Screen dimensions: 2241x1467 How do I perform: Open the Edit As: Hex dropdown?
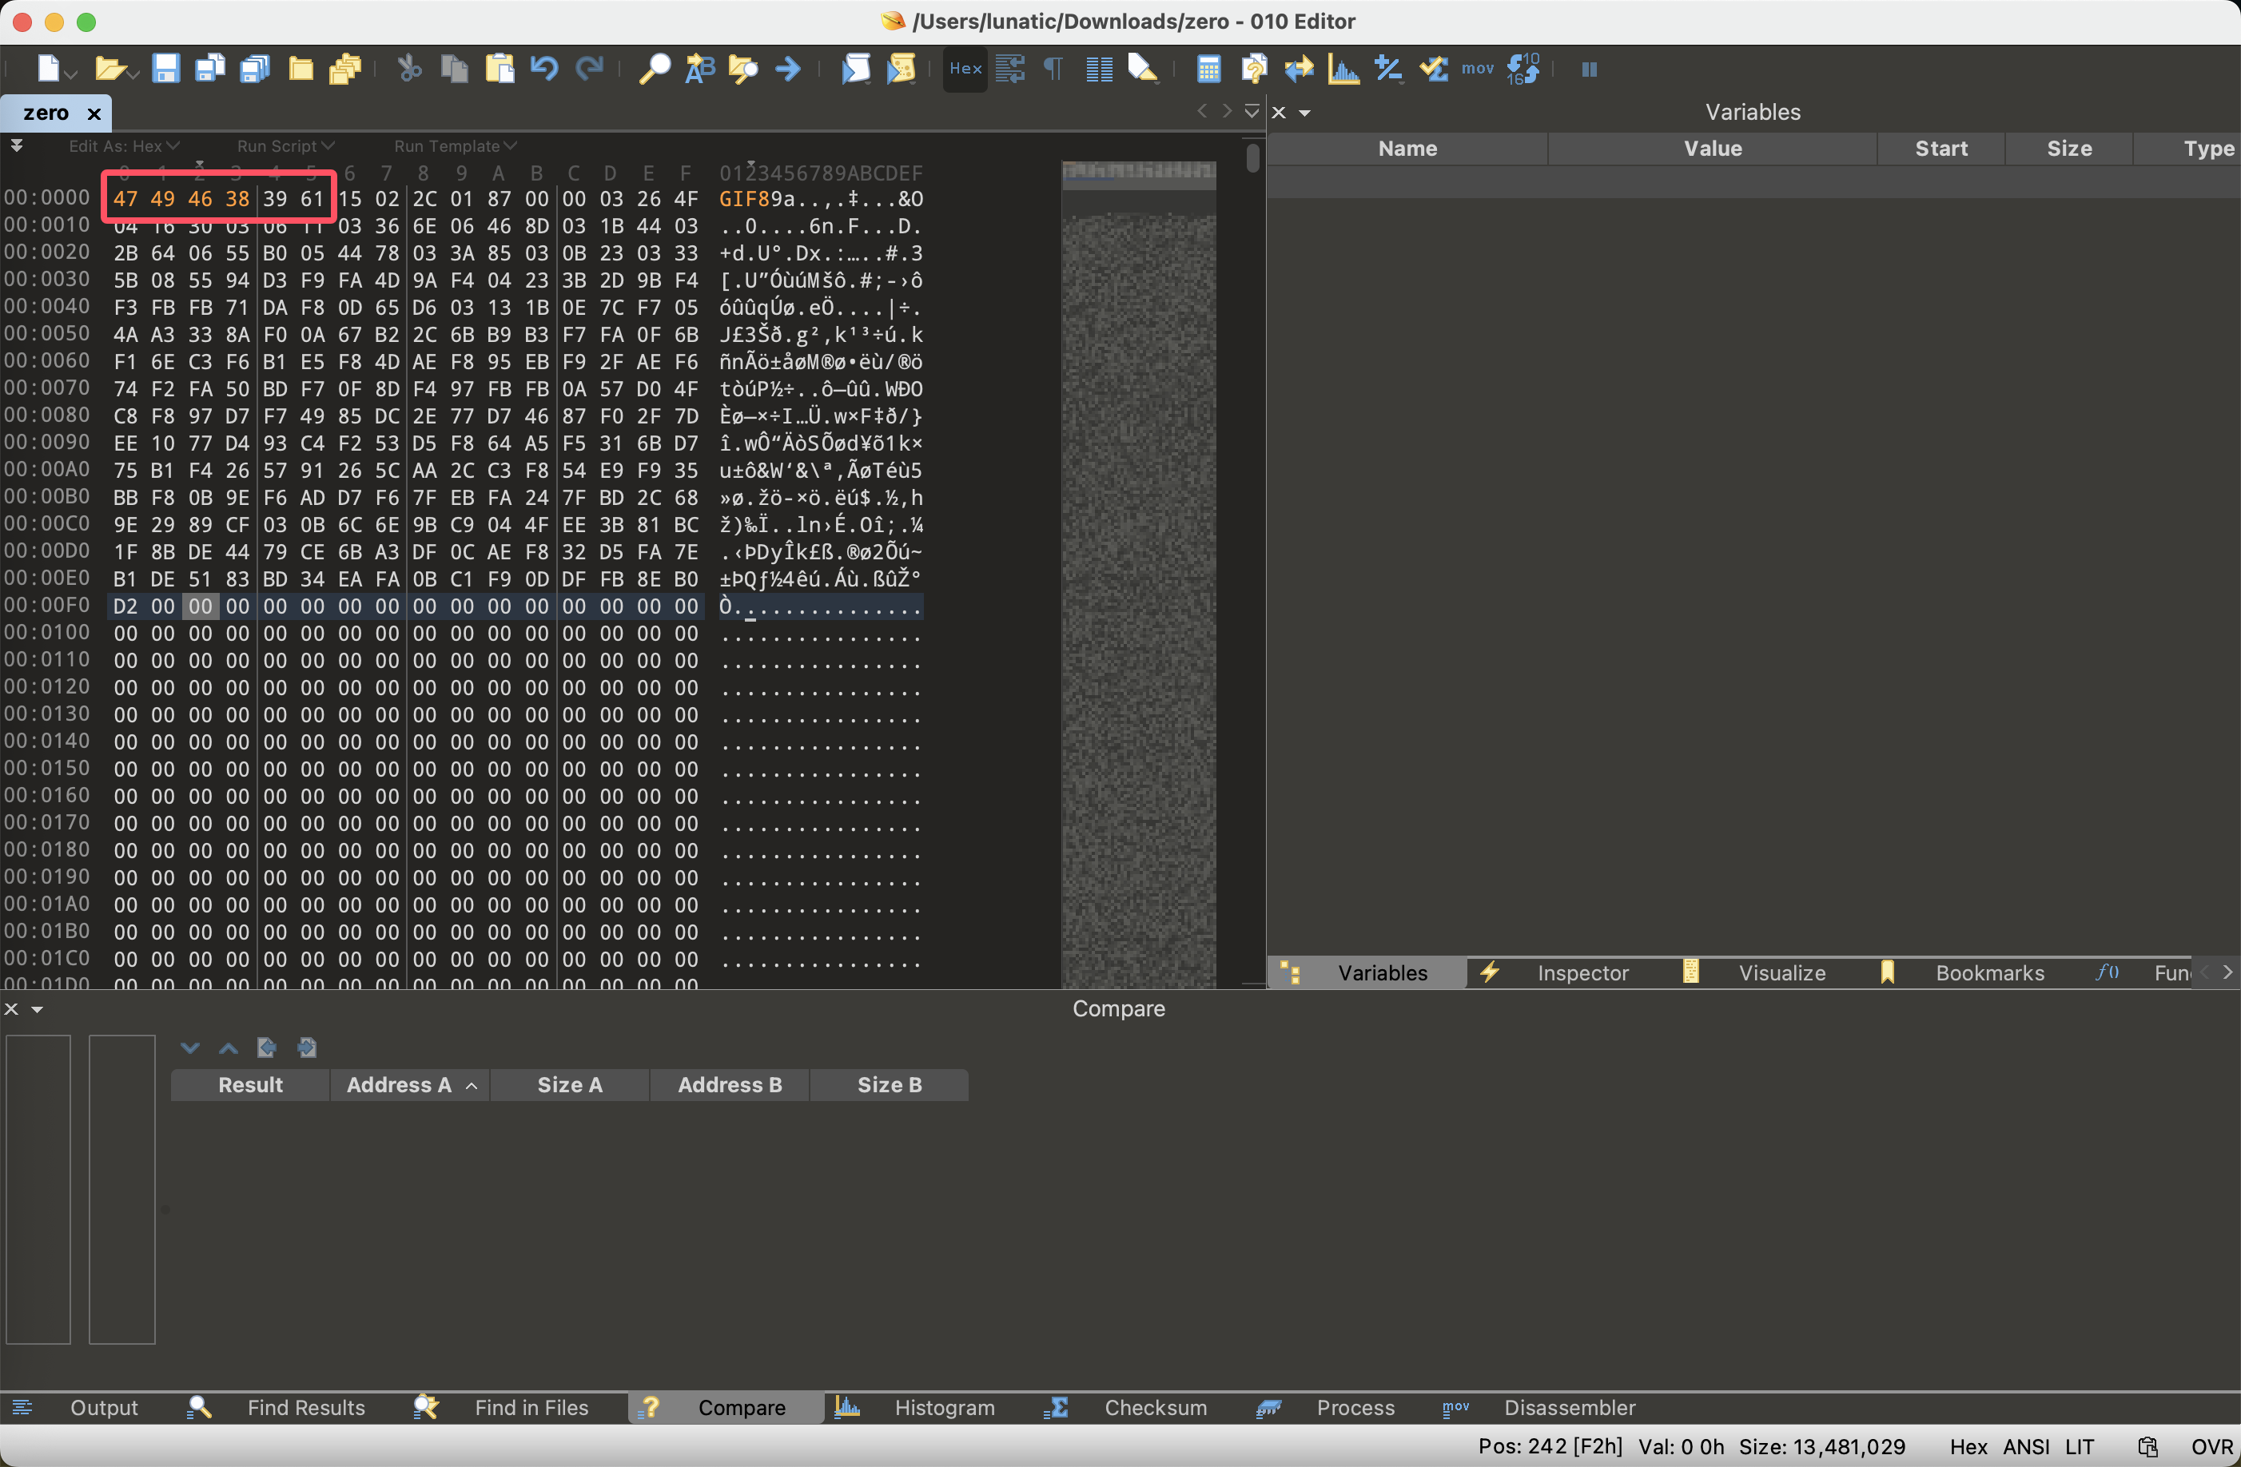coord(123,146)
